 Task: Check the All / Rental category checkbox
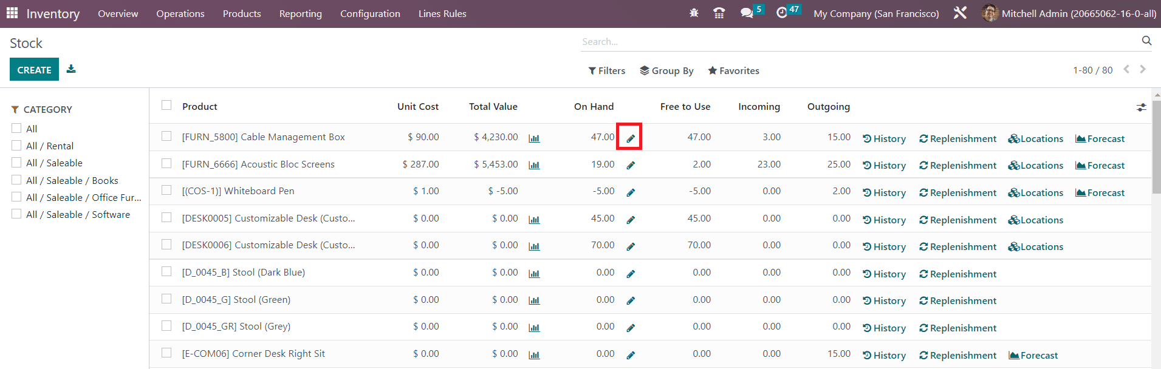point(16,146)
